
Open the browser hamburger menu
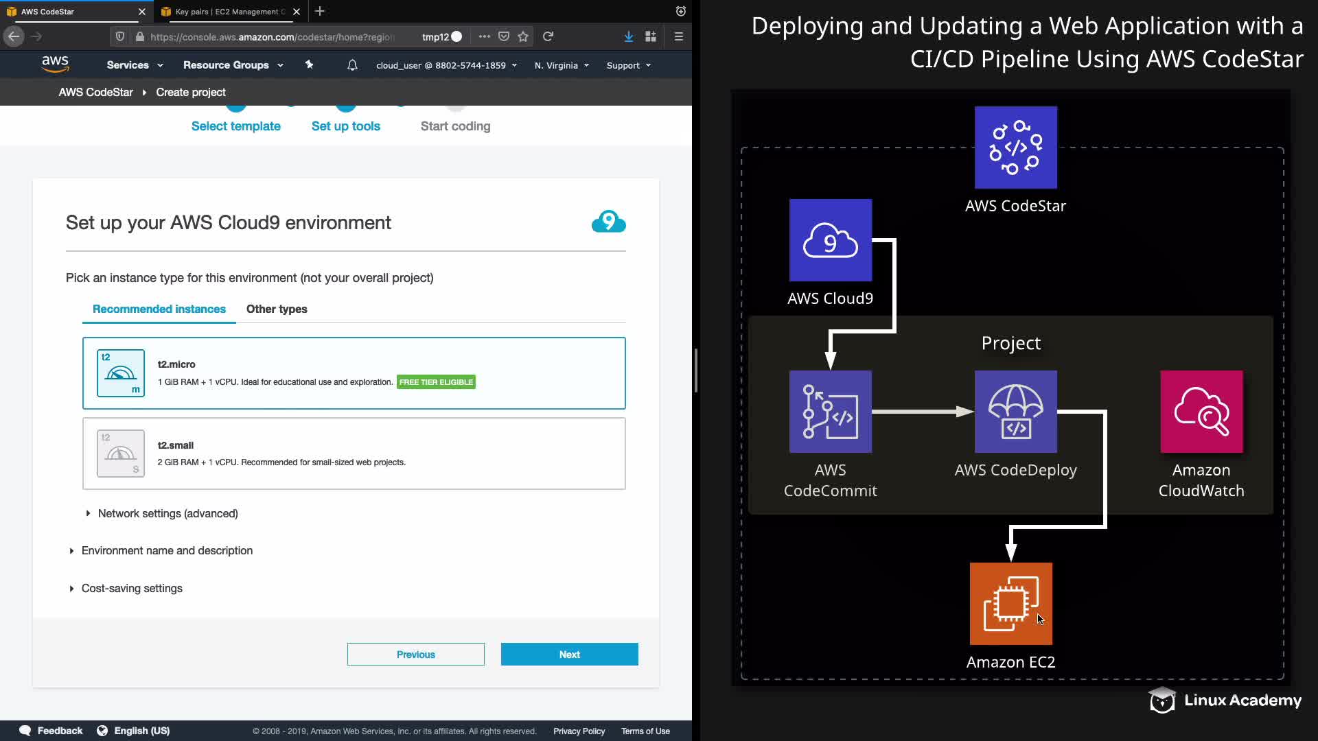coord(678,36)
